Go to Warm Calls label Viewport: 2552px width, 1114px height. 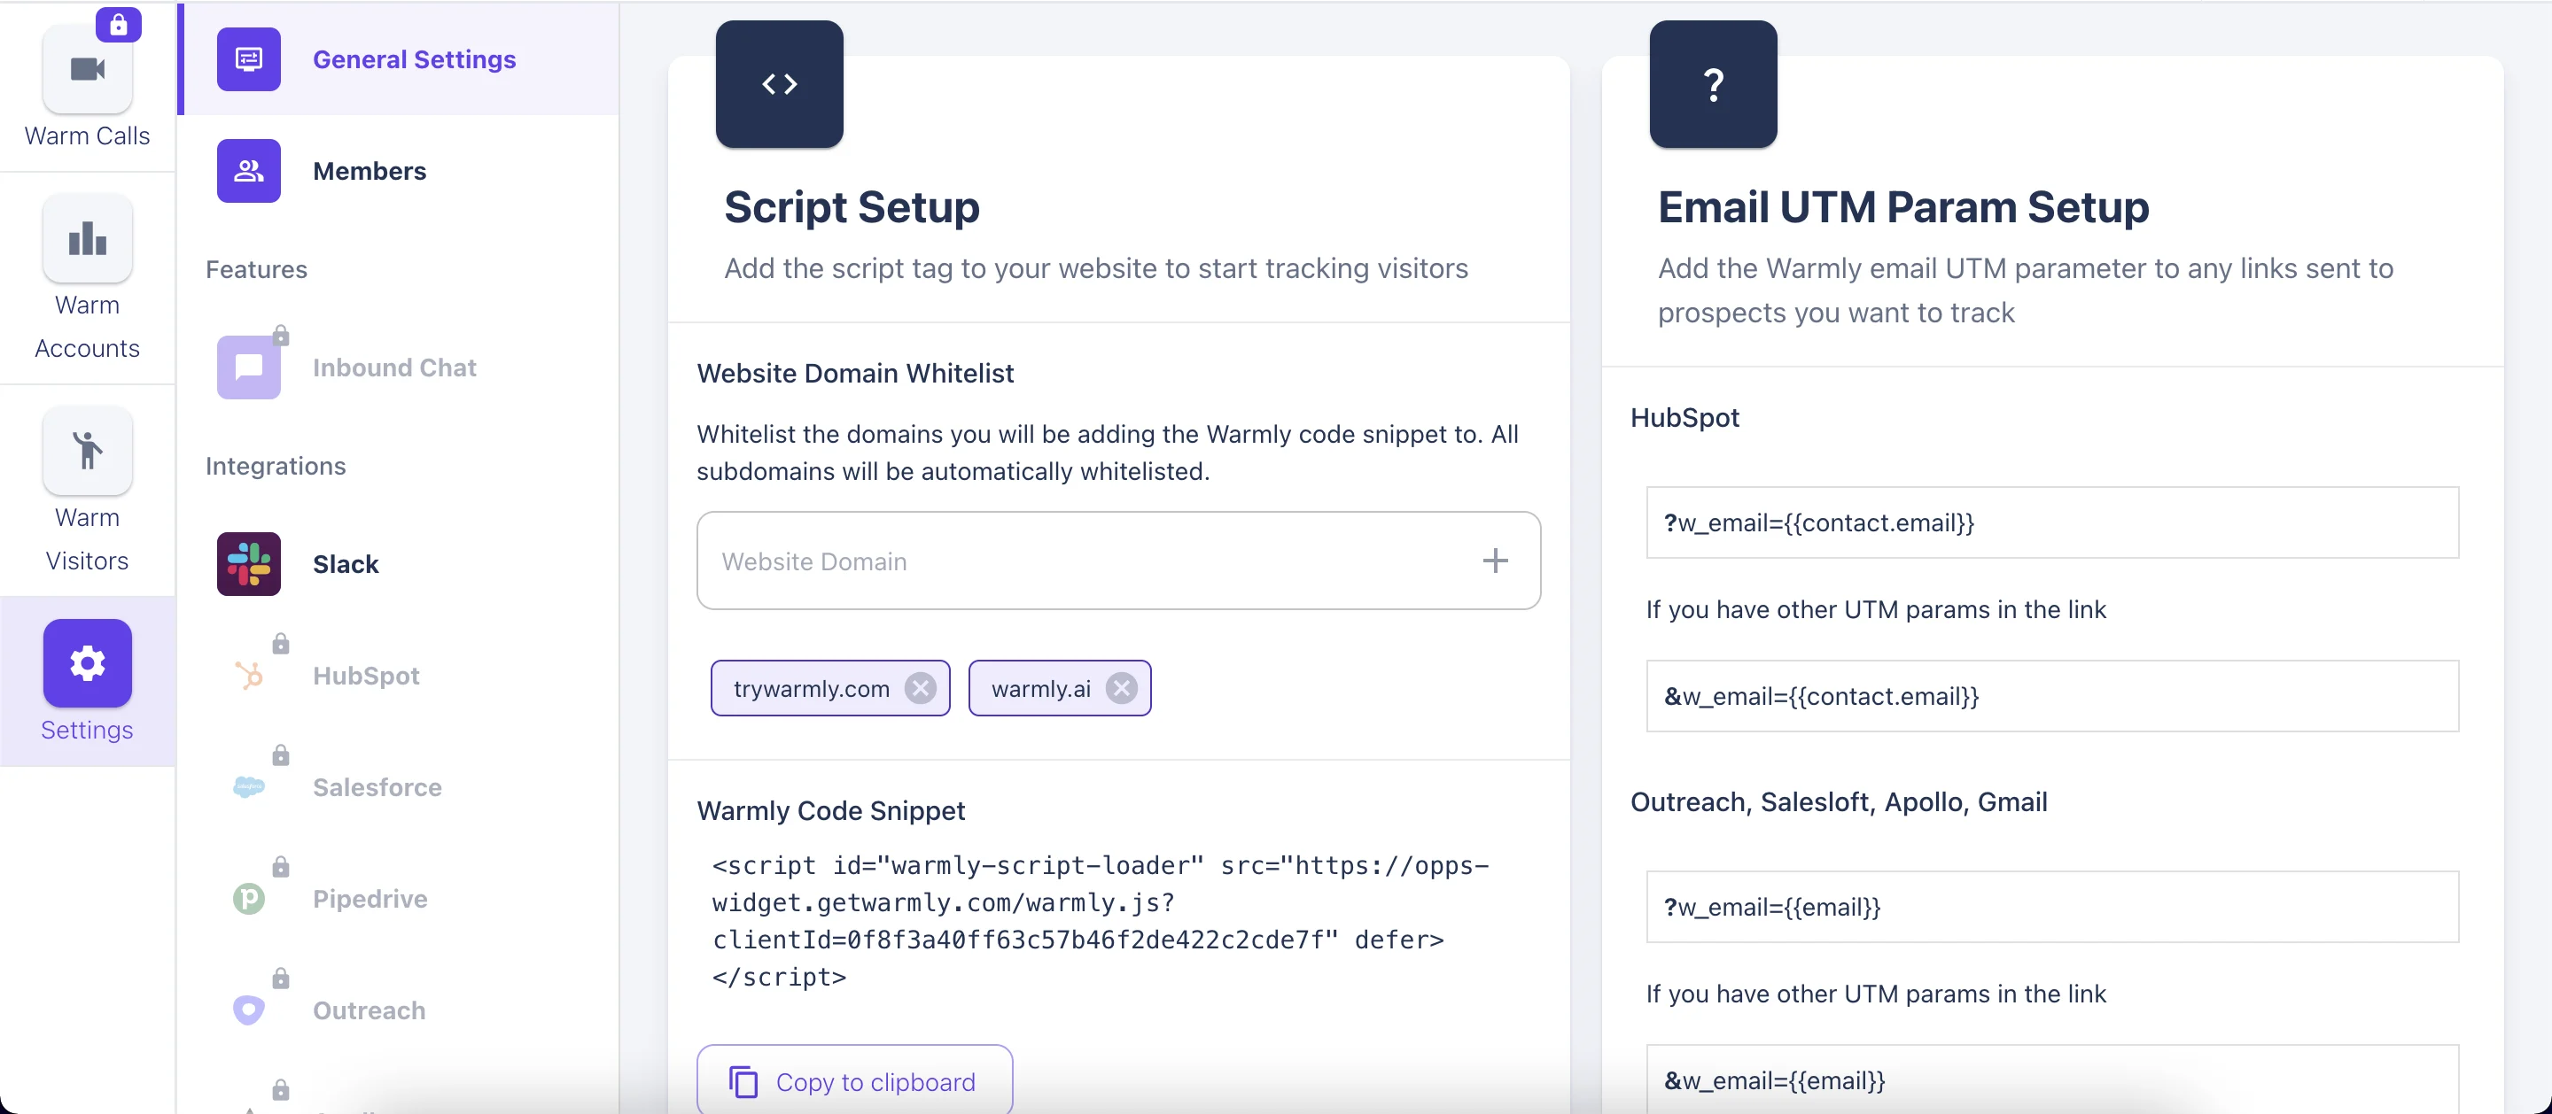point(87,135)
